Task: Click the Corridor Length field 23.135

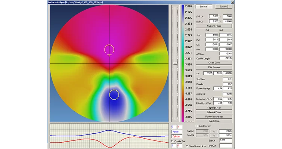Action: (x=226, y=58)
